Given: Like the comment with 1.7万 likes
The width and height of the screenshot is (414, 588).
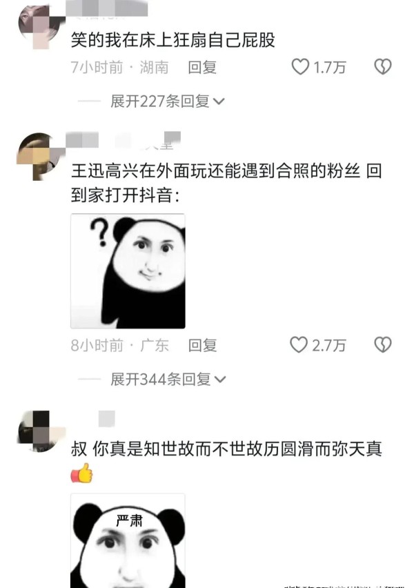Looking at the screenshot, I should pyautogui.click(x=300, y=67).
